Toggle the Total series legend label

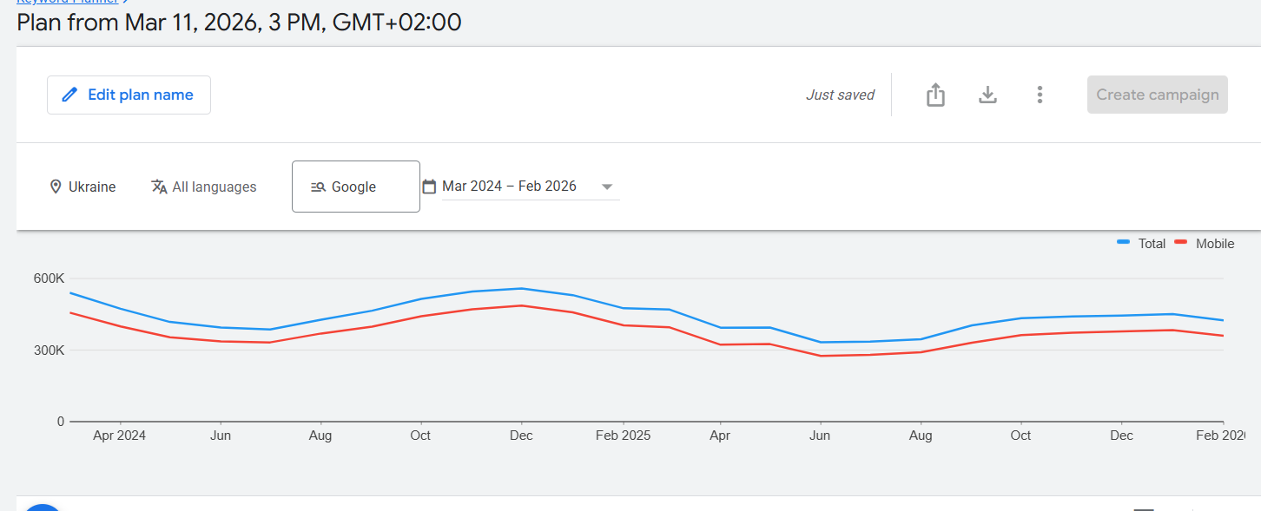(x=1152, y=244)
